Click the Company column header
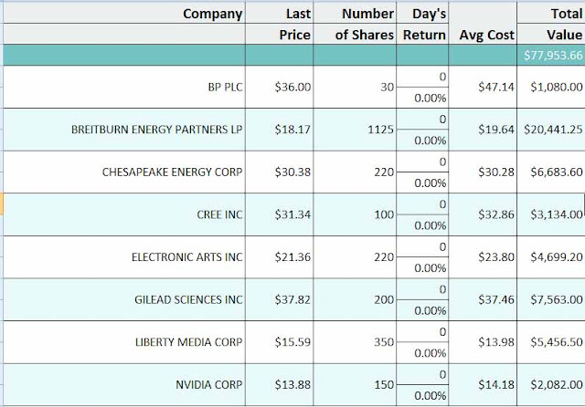Screen dimensions: 585x407 (213, 14)
